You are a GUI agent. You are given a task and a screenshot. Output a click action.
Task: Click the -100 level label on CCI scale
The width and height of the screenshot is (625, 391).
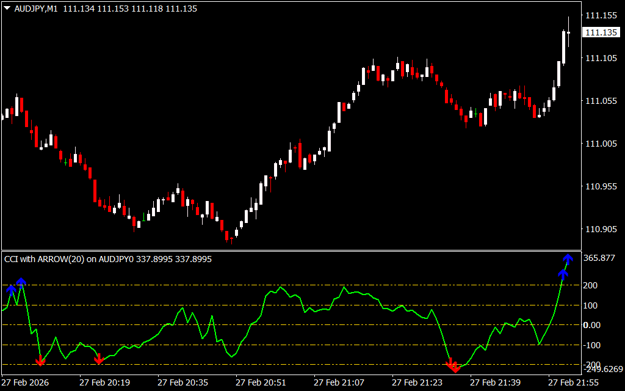591,345
